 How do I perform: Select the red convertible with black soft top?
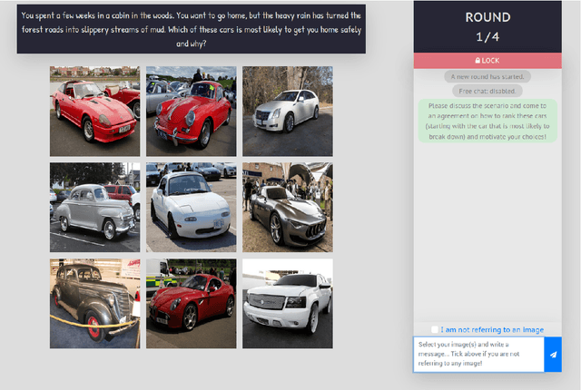tap(94, 111)
